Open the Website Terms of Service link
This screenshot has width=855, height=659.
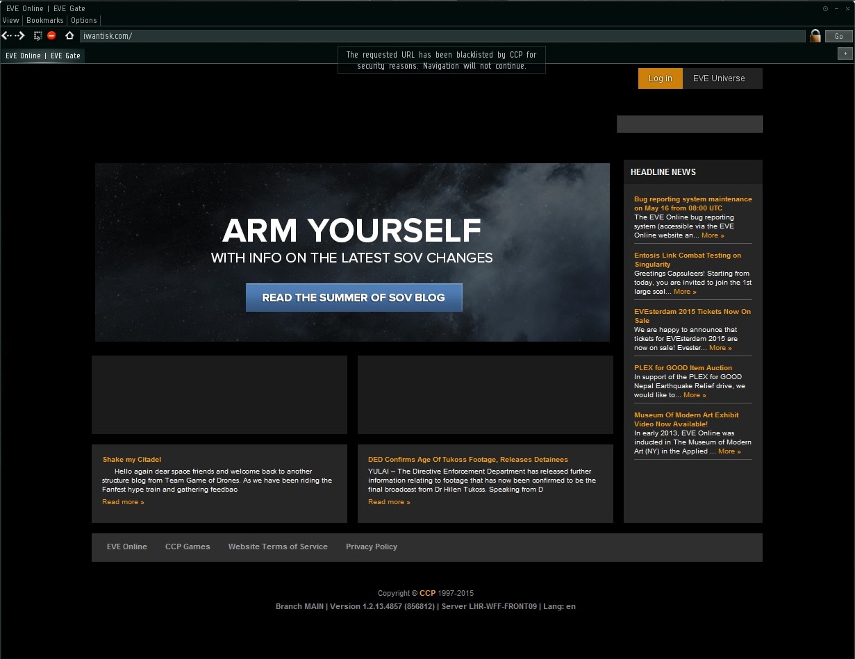click(x=278, y=547)
